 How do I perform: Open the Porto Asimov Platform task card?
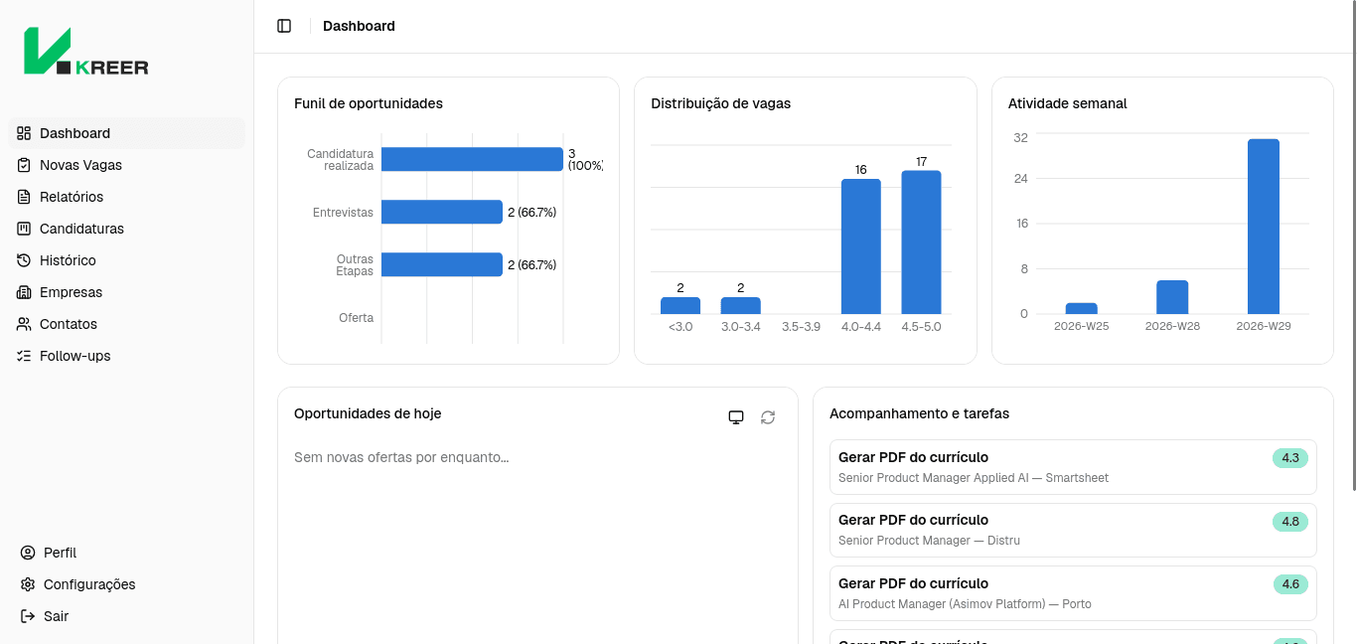click(x=1073, y=593)
